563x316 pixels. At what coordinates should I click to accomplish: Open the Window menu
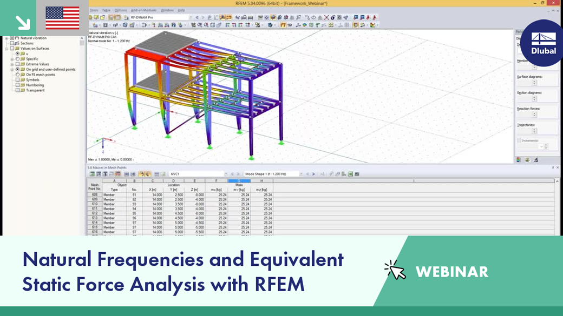[x=167, y=10]
